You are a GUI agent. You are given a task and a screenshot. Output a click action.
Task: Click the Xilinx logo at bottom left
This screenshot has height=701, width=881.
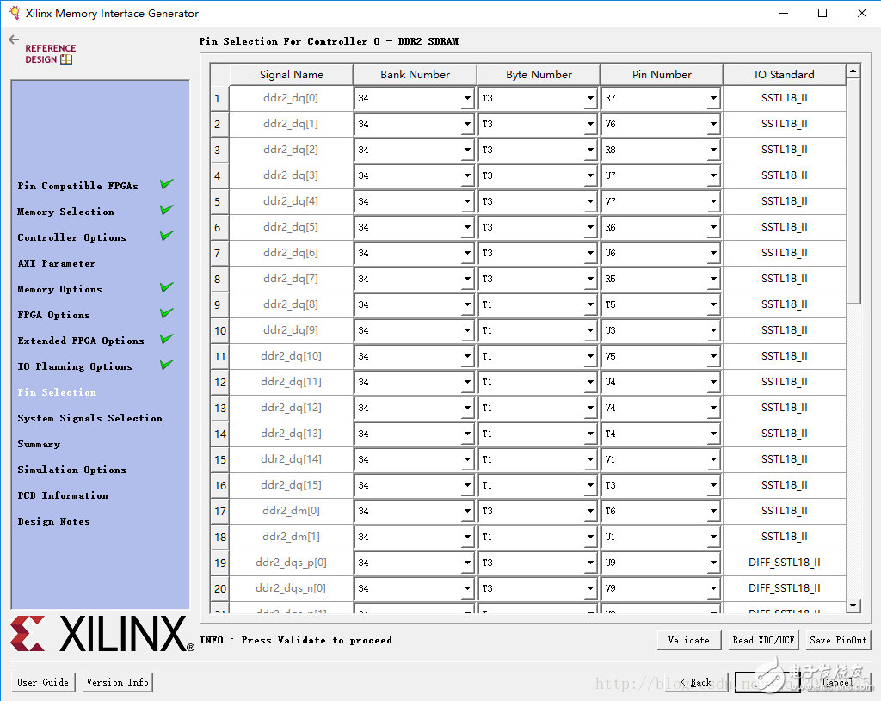[102, 634]
